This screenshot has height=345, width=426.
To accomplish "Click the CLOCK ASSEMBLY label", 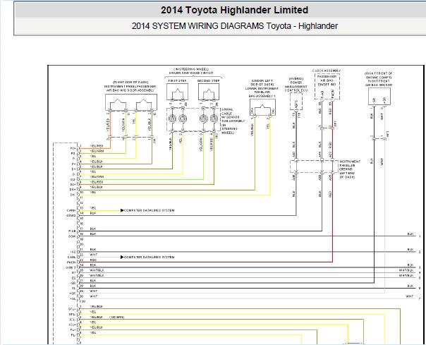I will coord(327,71).
